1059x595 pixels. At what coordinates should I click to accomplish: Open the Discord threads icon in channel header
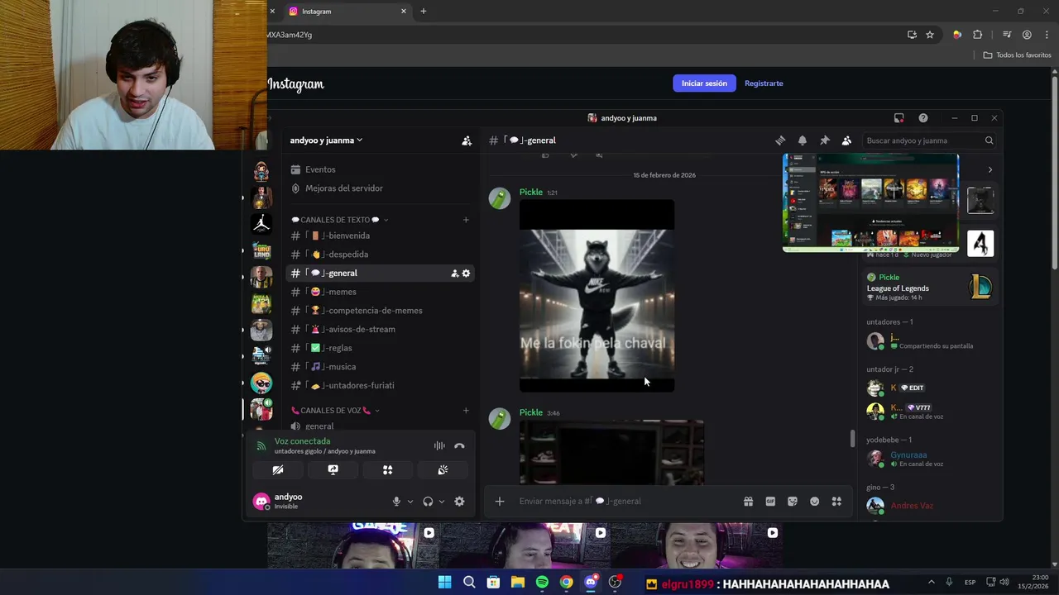pos(779,140)
